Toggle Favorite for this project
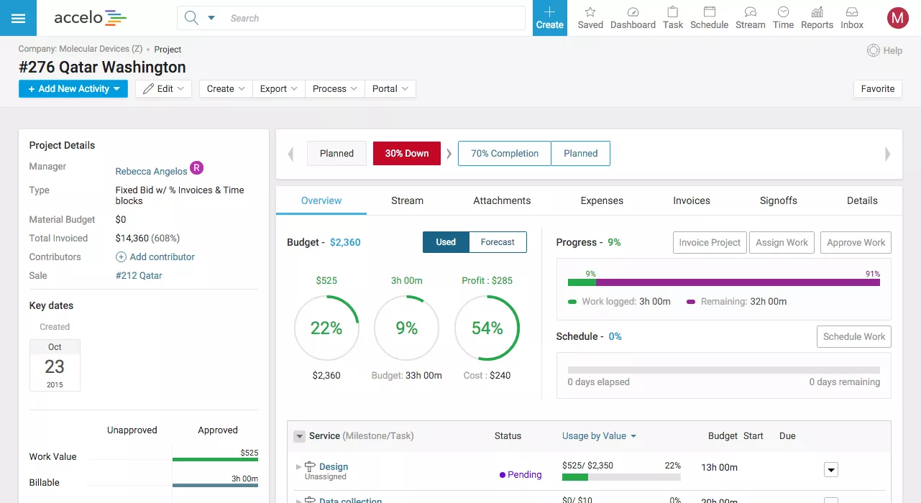The height and width of the screenshot is (503, 921). (877, 88)
